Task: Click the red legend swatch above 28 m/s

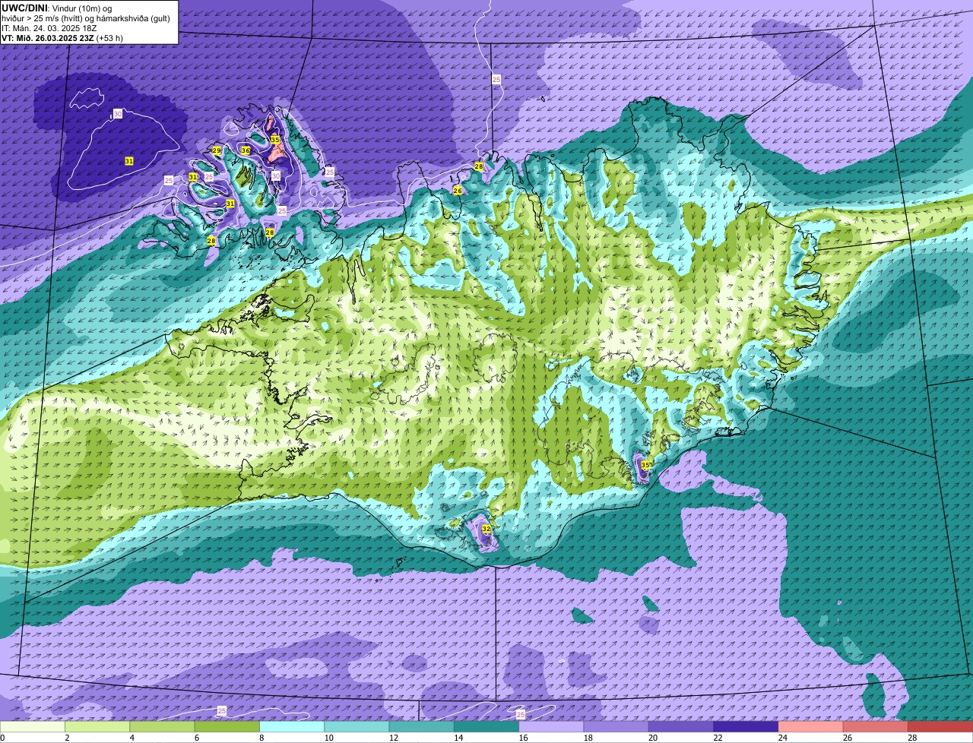Action: pyautogui.click(x=940, y=727)
